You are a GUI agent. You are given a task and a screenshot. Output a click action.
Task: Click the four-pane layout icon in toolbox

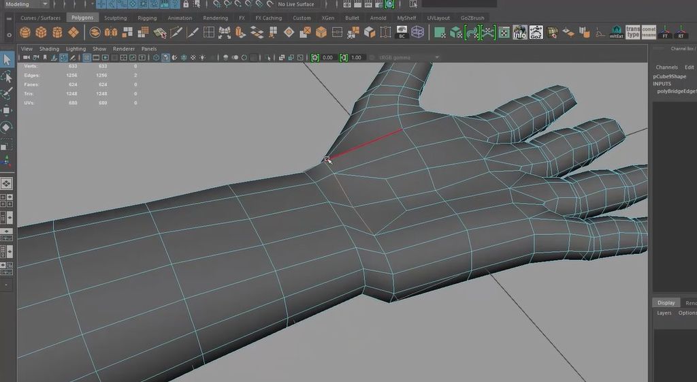7,200
